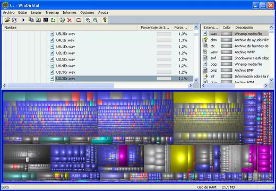
Task: Open the Informes menu
Action: tap(70, 12)
